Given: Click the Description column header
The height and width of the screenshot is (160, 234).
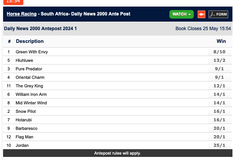Looking at the screenshot, I should tap(30, 41).
